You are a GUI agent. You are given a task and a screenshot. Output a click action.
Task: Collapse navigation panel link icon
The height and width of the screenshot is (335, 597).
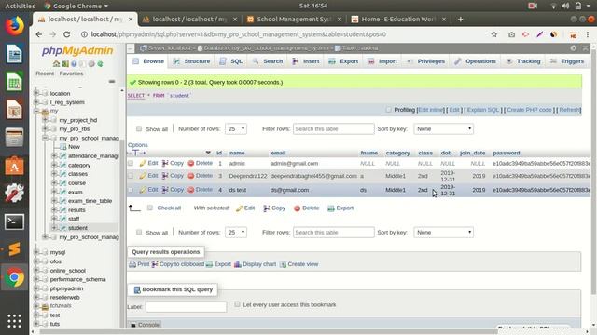112,81
